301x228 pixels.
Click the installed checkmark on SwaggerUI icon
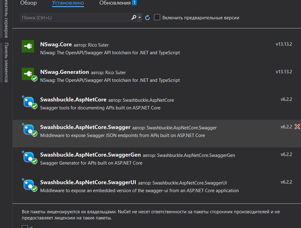34,189
